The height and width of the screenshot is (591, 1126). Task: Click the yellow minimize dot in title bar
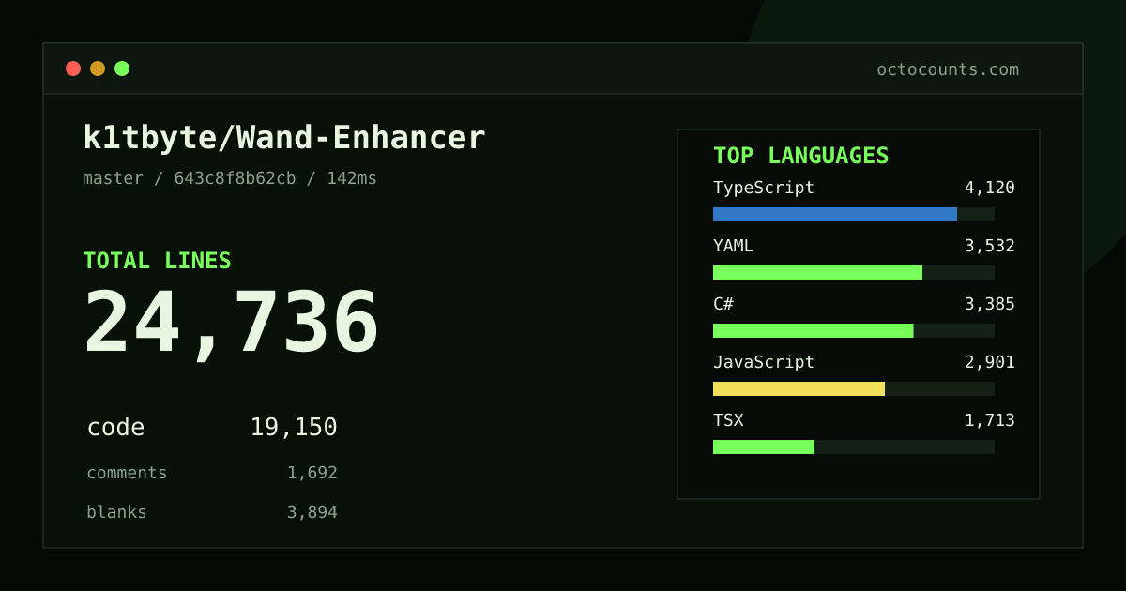tap(98, 68)
